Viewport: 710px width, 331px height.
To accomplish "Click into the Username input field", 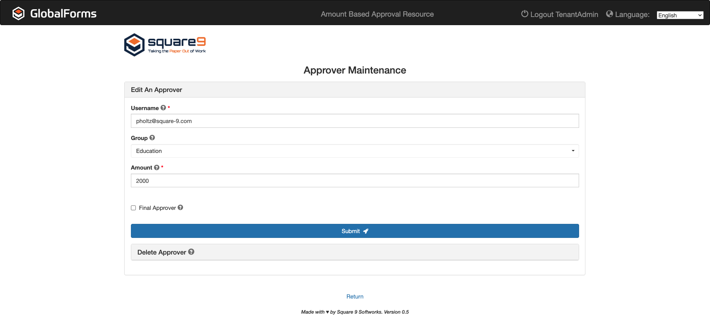I will (x=355, y=121).
